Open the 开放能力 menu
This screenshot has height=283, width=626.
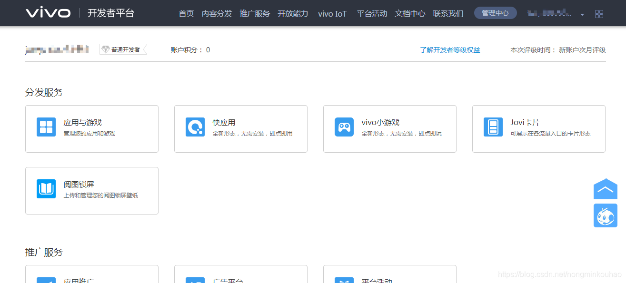click(x=293, y=13)
